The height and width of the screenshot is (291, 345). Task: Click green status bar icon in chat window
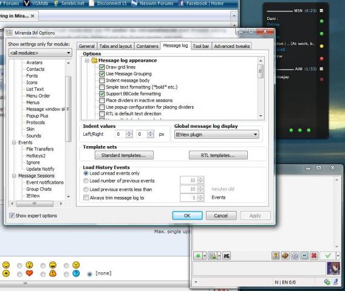(x=327, y=282)
